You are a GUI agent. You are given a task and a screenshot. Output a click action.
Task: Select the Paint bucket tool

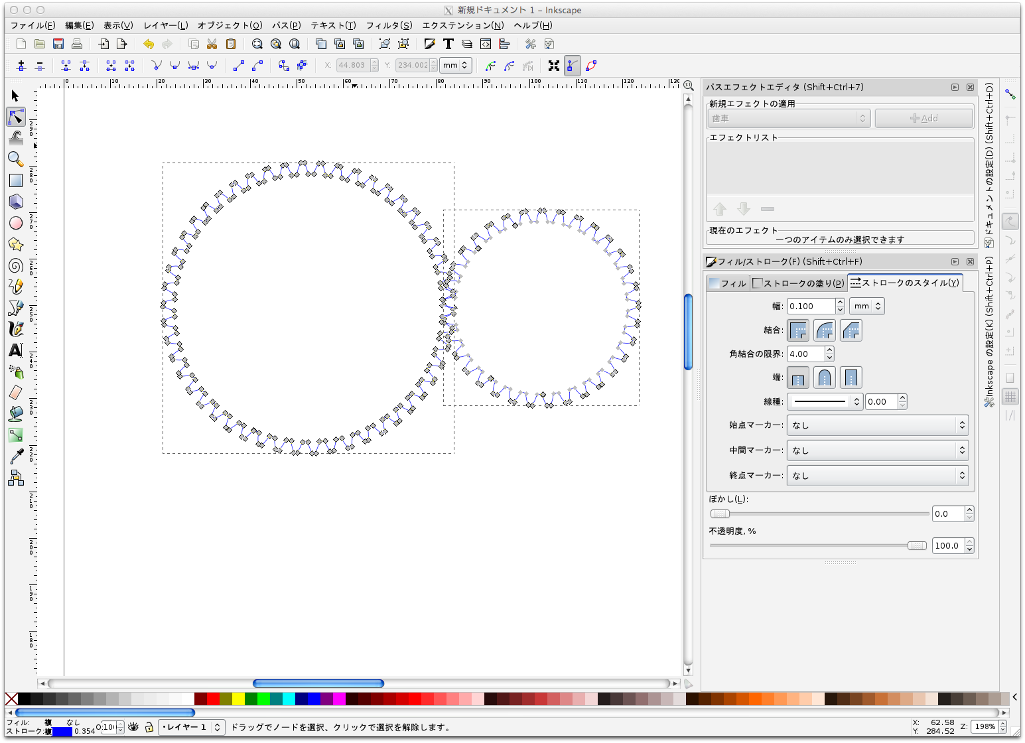pyautogui.click(x=16, y=414)
